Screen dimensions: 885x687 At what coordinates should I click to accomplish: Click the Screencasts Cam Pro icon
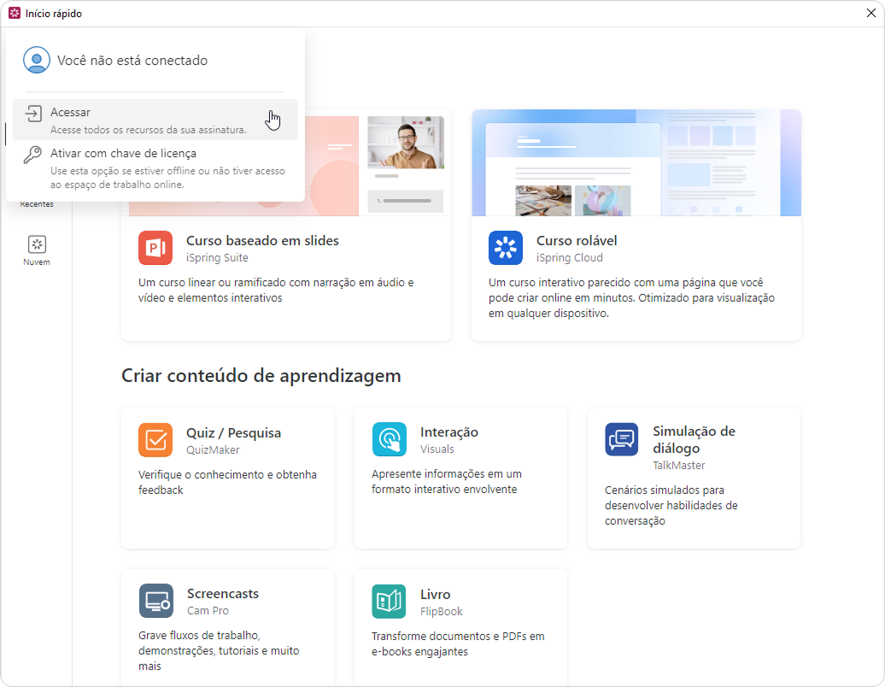tap(155, 601)
